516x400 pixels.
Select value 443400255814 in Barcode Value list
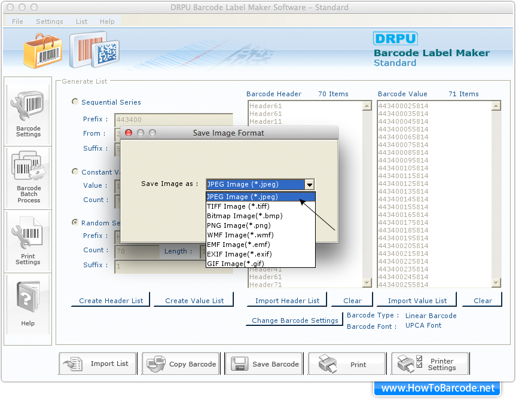403,285
